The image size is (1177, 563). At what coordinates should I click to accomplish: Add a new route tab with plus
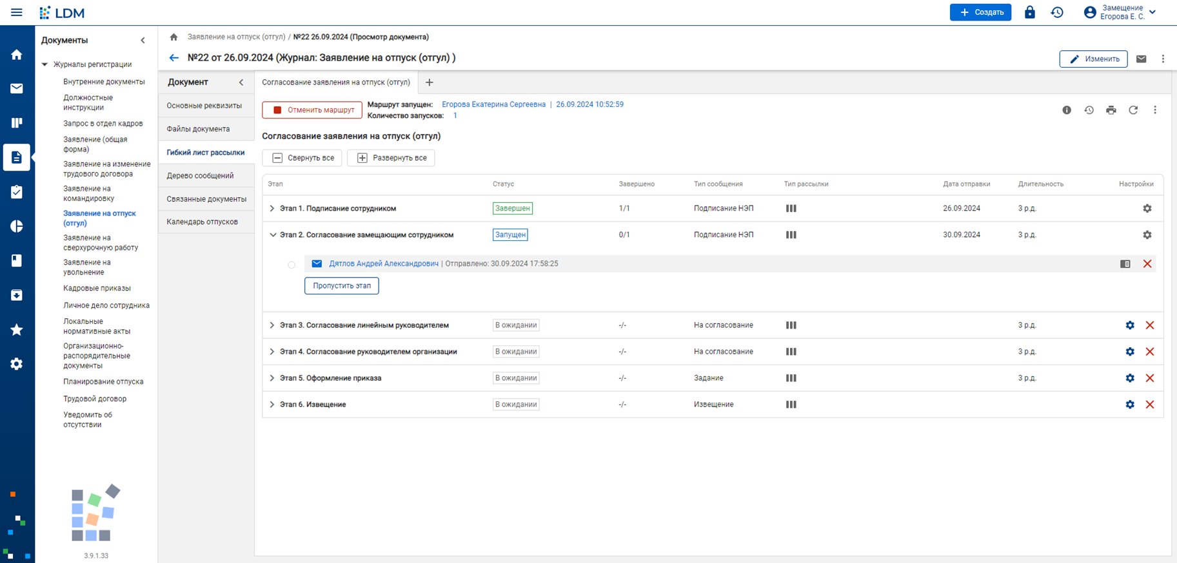(x=430, y=82)
